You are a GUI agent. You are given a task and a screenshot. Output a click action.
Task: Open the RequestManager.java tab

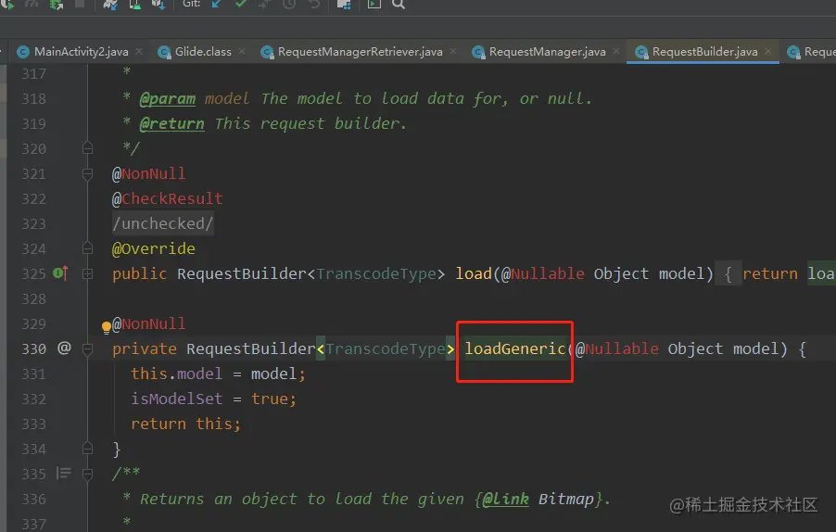click(x=547, y=52)
